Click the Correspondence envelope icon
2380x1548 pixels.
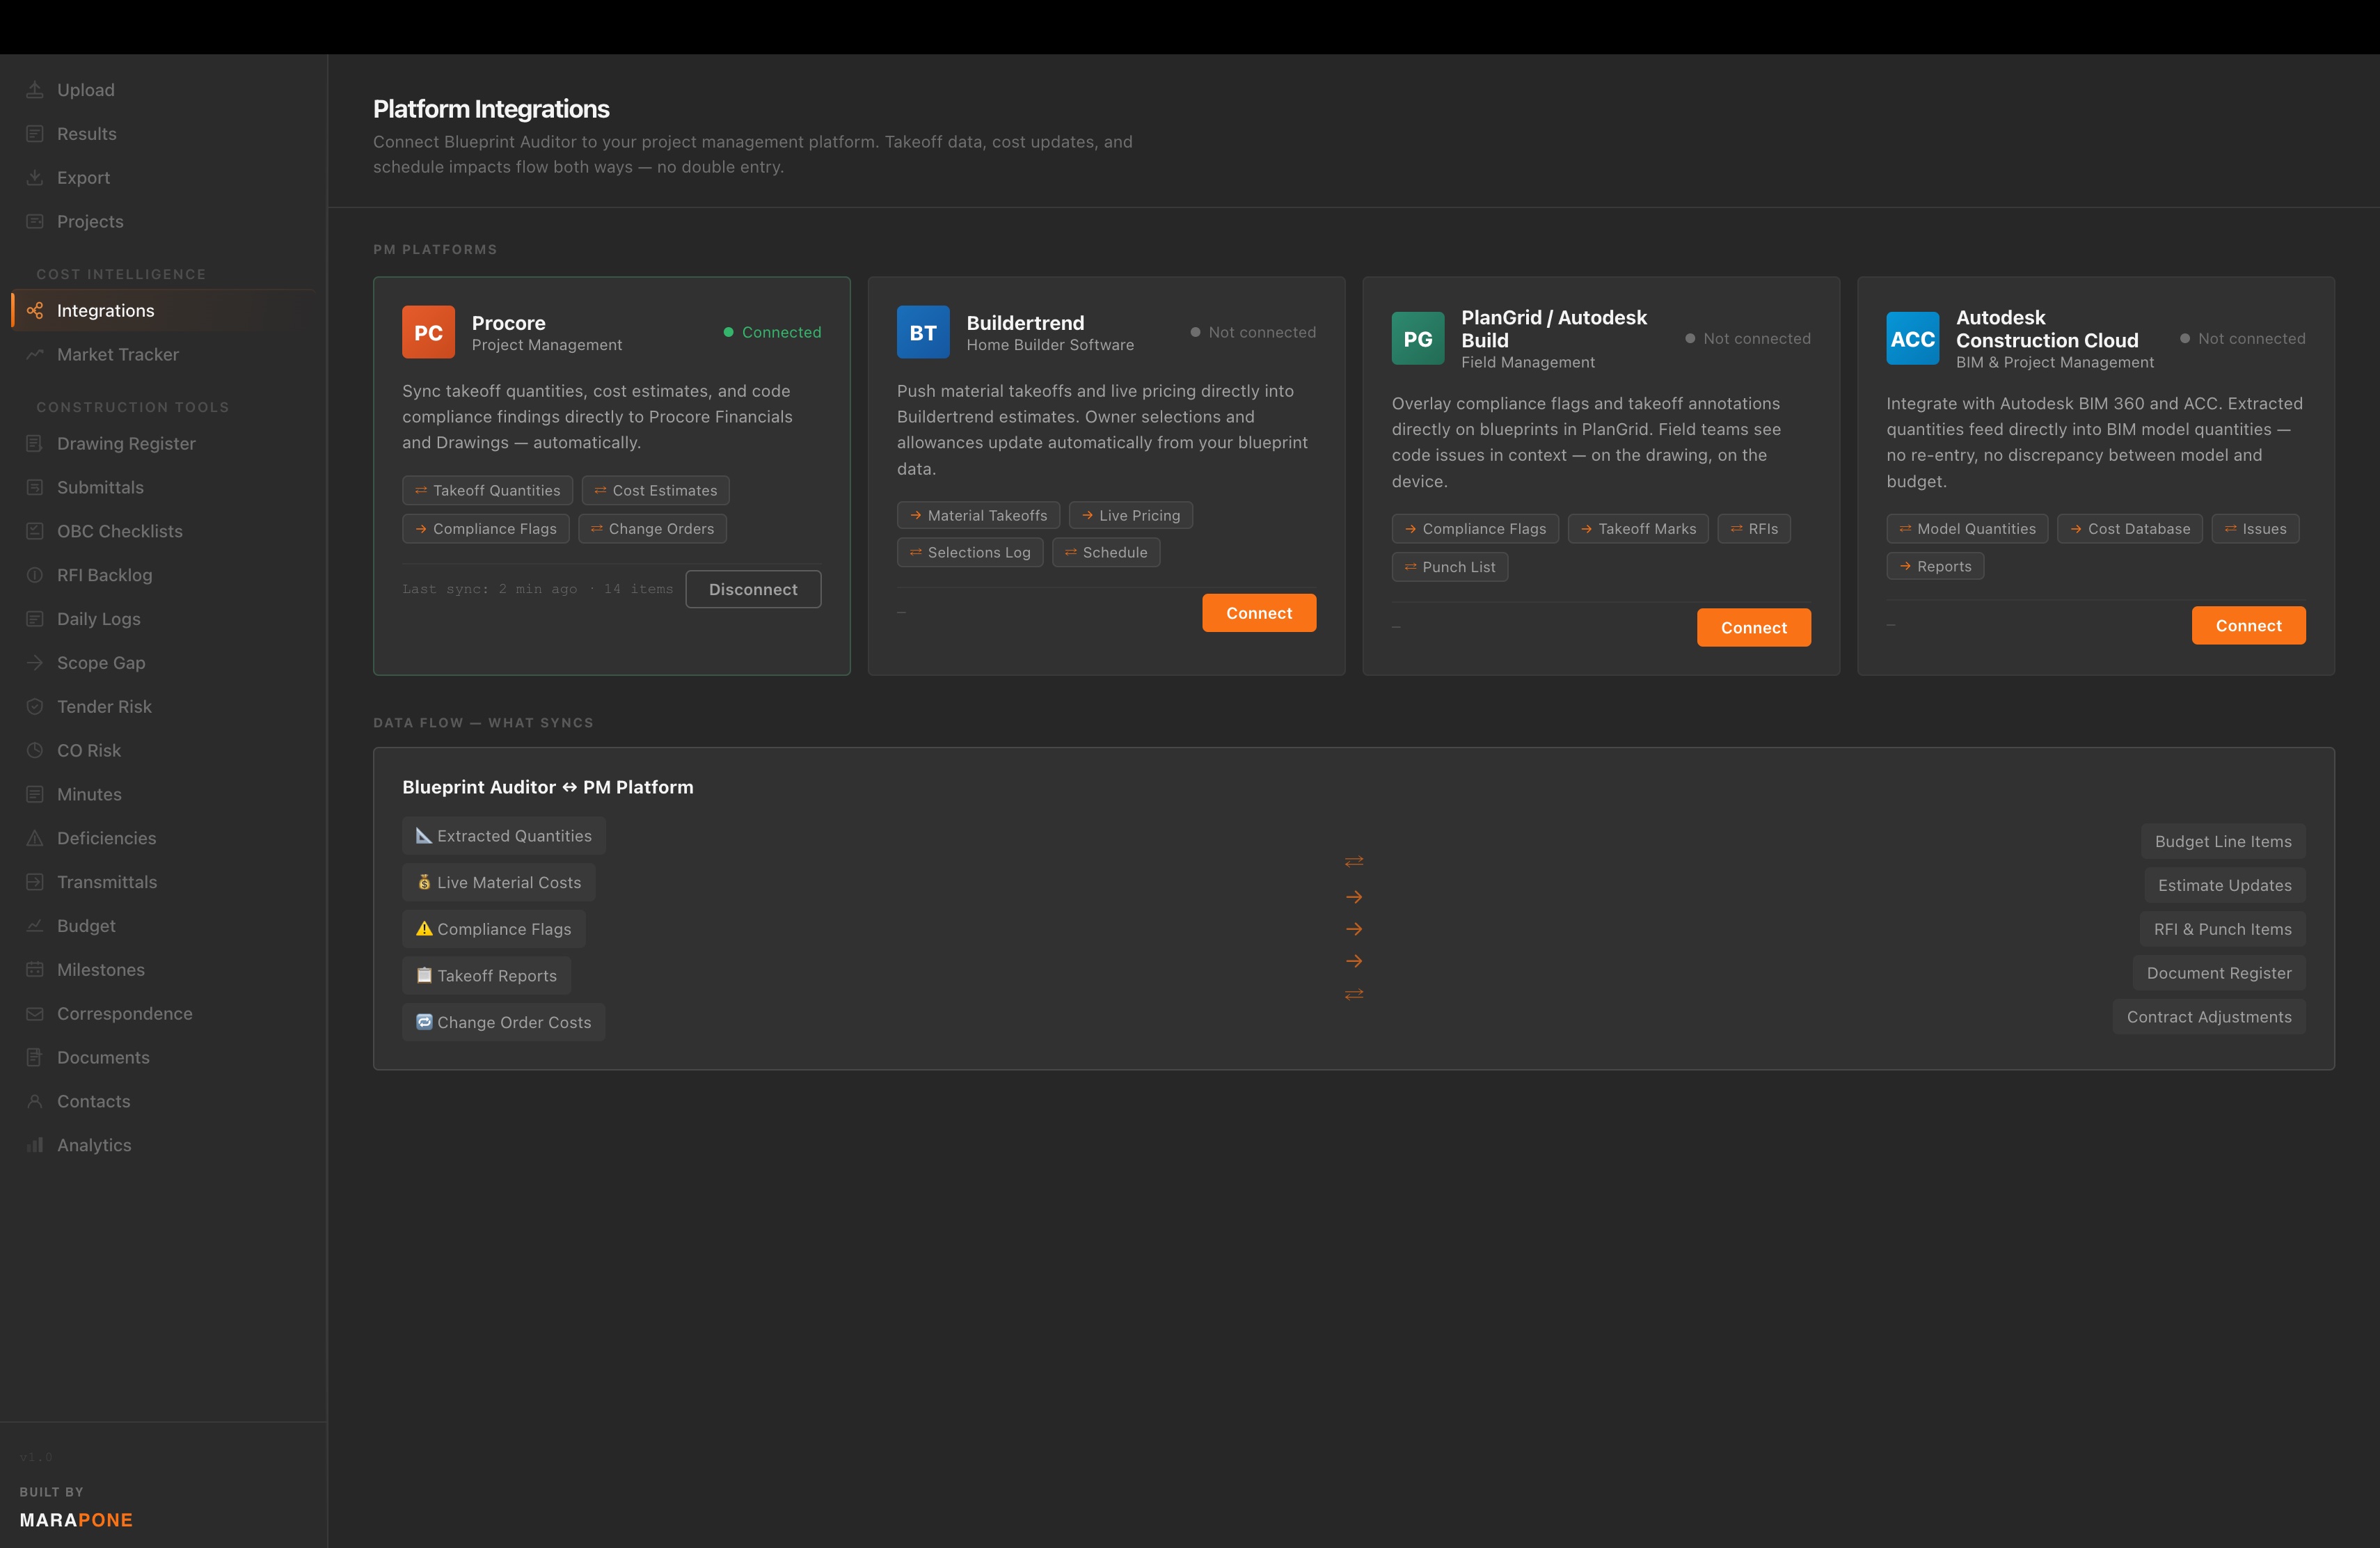35,1014
